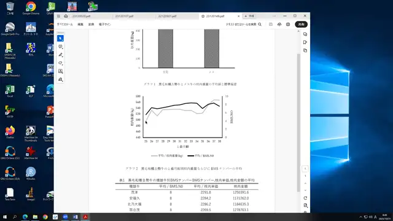Screen dimensions: 393x221
Task: Click the print icon
Action: click(288, 25)
